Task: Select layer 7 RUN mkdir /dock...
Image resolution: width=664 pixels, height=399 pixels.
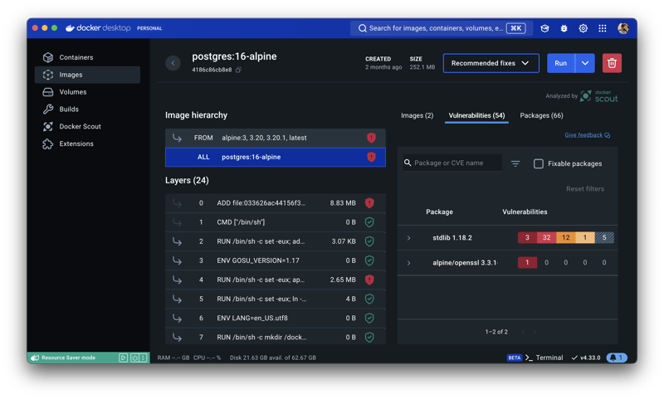Action: 276,337
